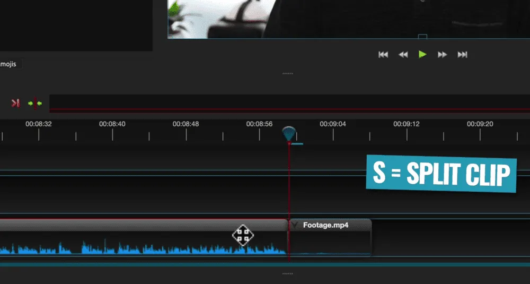Screen dimensions: 530x284
Task: Click the Rewind playback icon
Action: click(x=403, y=55)
